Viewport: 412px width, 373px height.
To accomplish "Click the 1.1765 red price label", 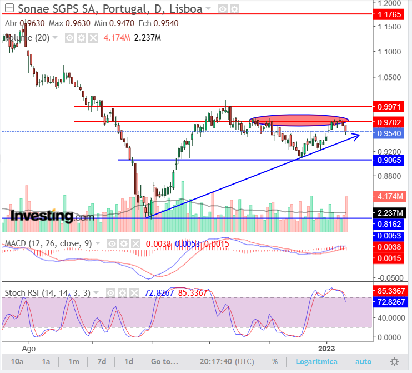I will point(388,14).
